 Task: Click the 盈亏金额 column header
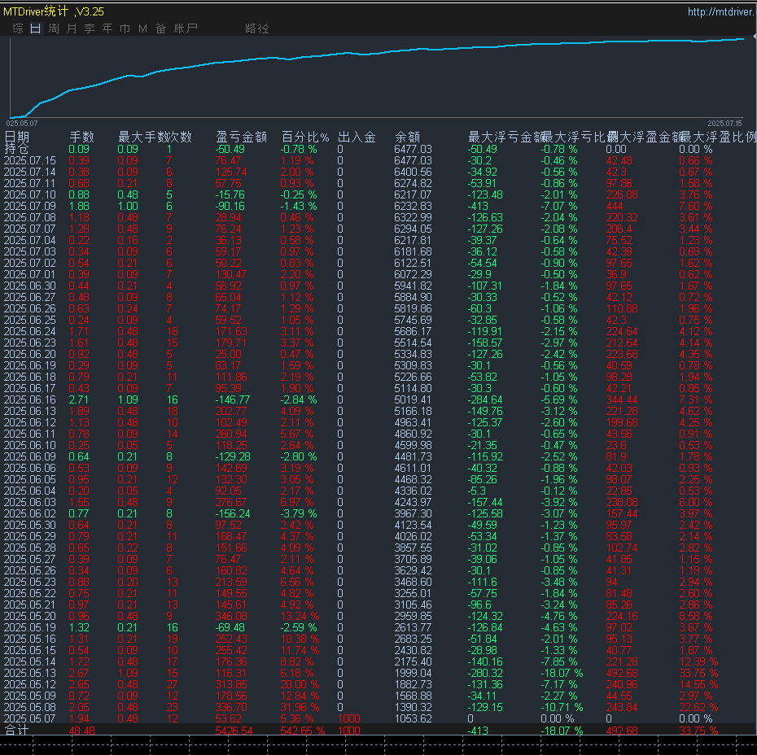point(242,137)
